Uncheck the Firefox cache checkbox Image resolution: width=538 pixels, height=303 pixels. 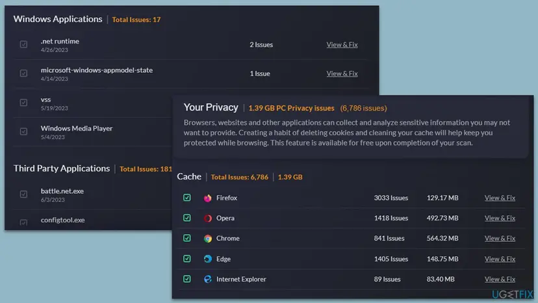pyautogui.click(x=186, y=198)
